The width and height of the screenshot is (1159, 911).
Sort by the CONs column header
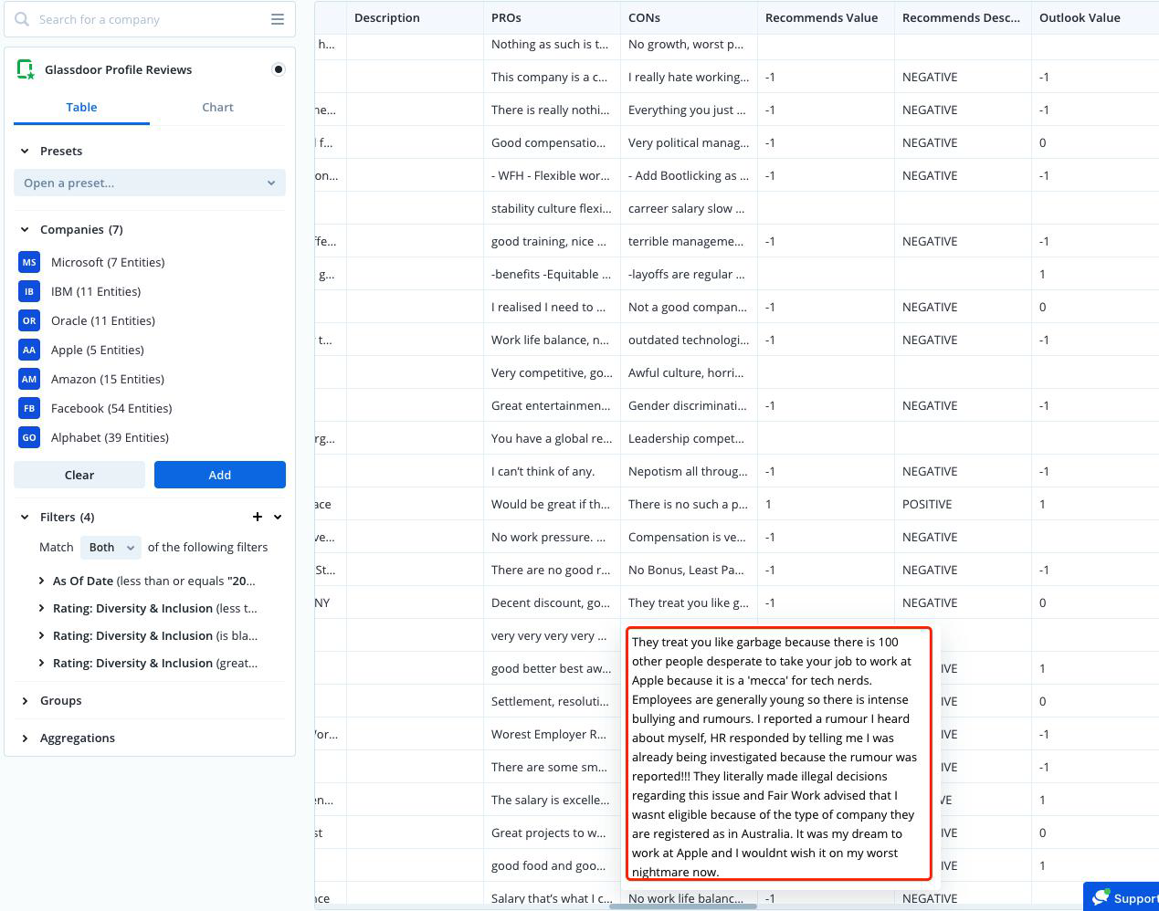[x=689, y=17]
